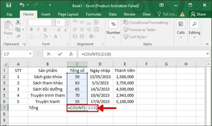Switch to the Page Layout tab
This screenshot has width=212, height=126.
tap(68, 14)
